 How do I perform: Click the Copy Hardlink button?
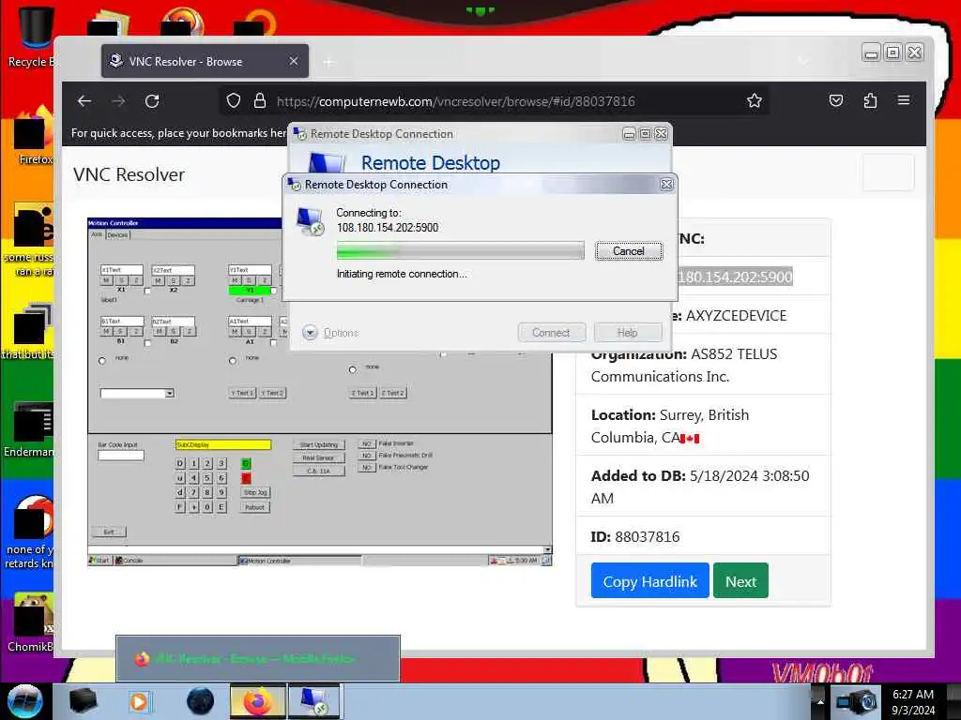coord(649,581)
